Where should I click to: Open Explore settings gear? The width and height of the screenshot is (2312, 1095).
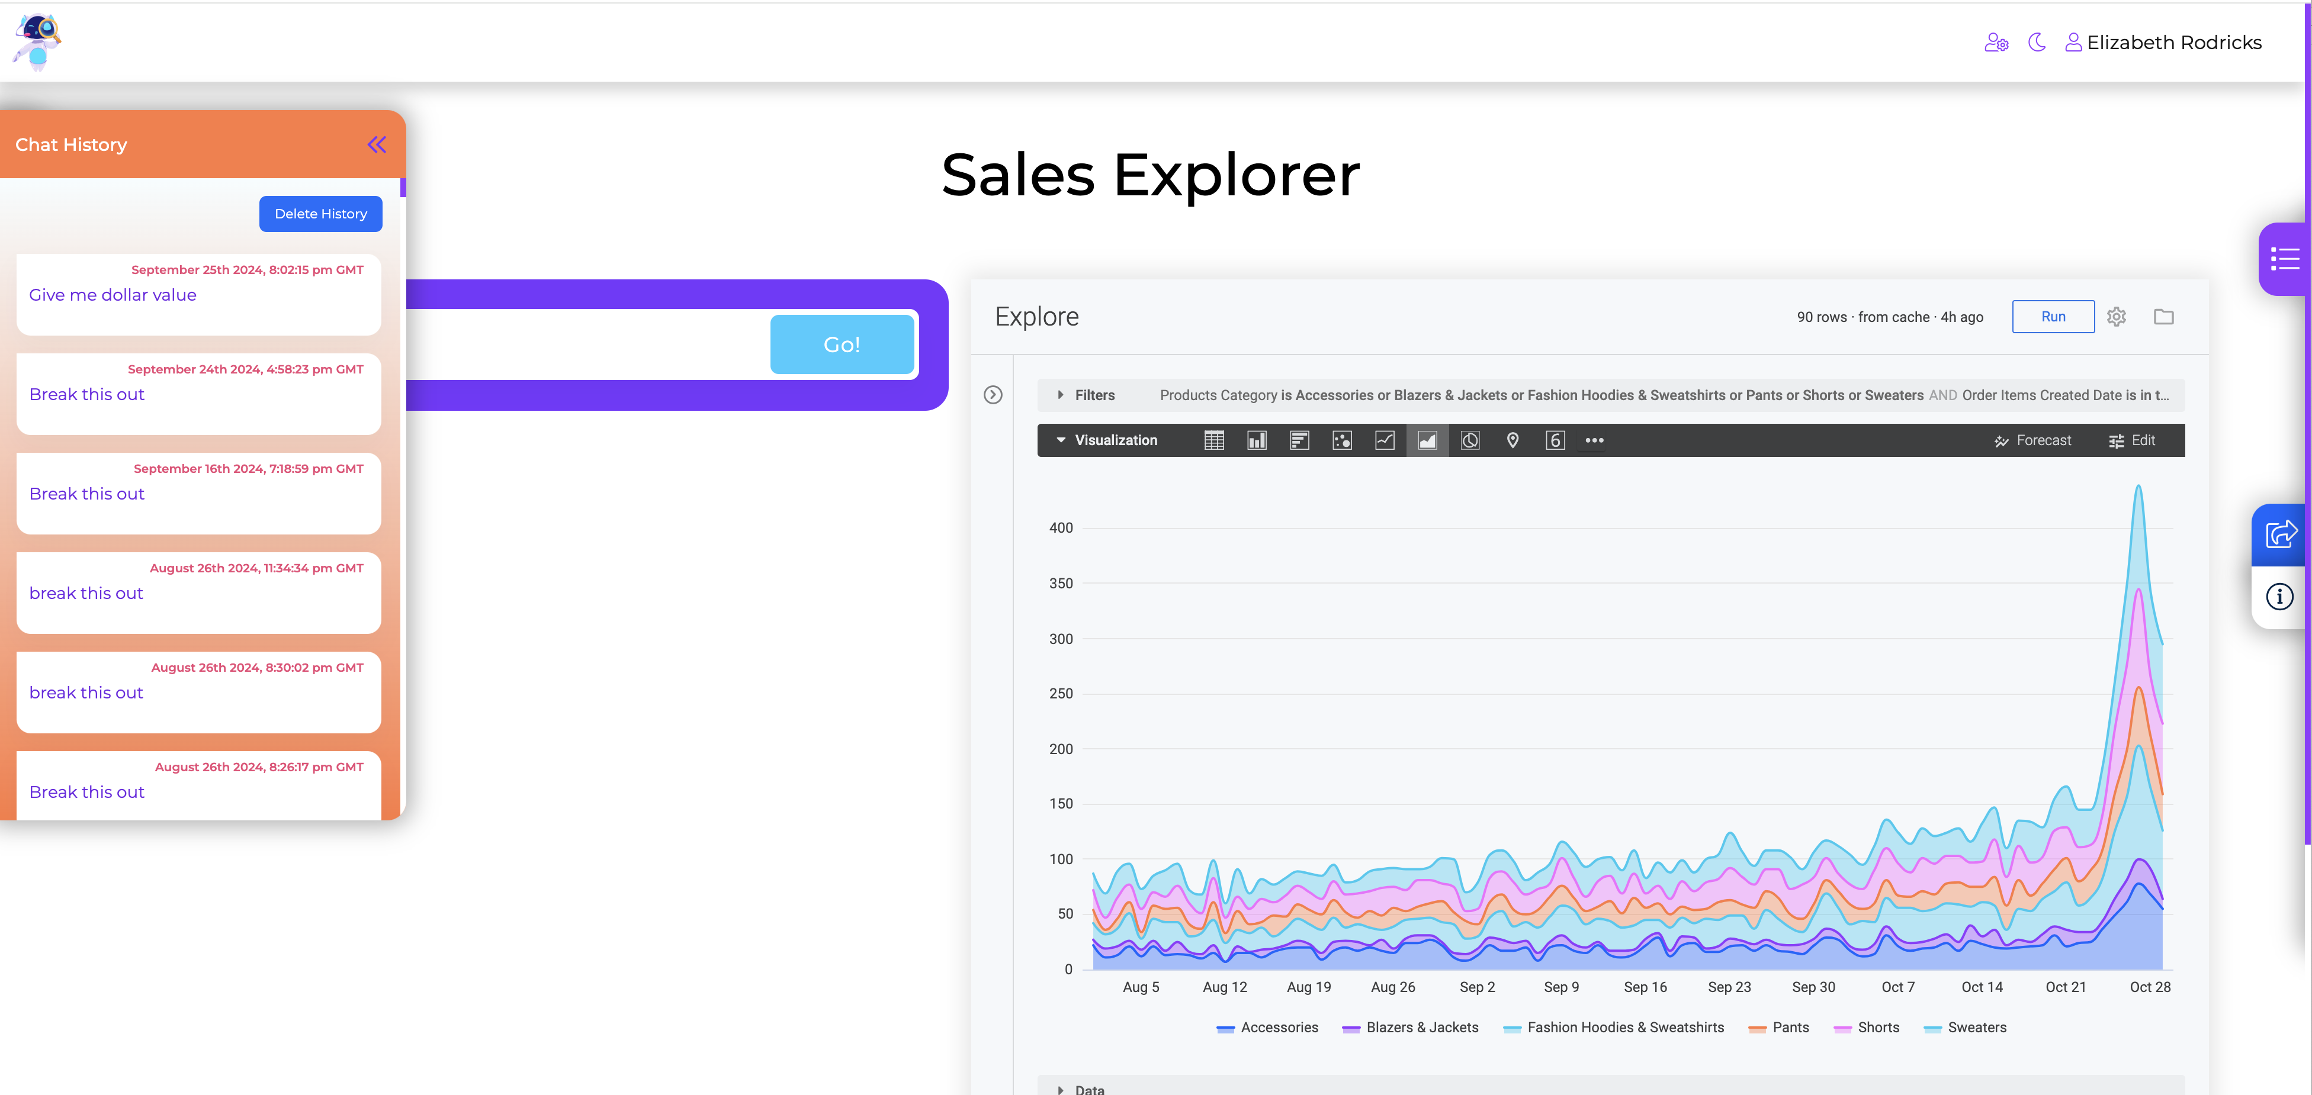[2117, 317]
